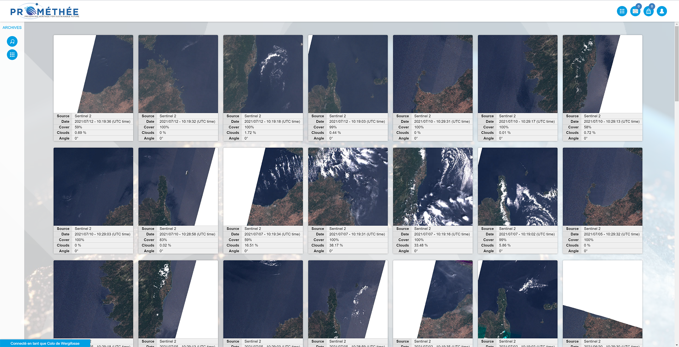The image size is (679, 347).
Task: Click clouds value 0.72 %
Action: pos(590,133)
